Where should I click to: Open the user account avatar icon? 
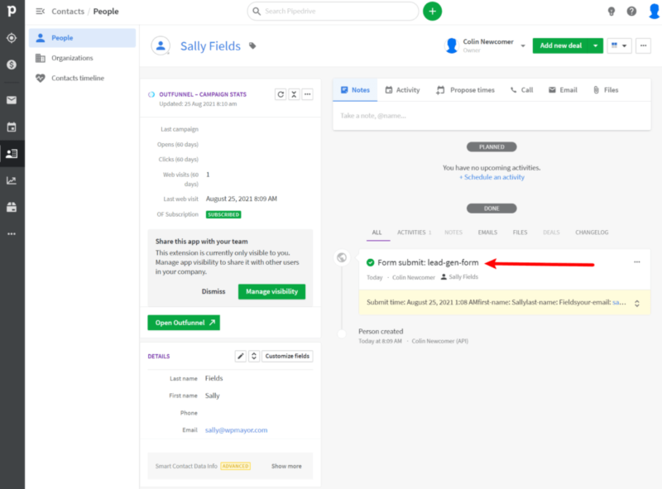tap(654, 12)
